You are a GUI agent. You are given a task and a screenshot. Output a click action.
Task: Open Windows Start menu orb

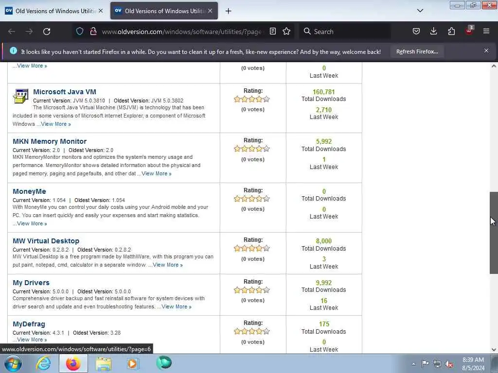pos(13,363)
